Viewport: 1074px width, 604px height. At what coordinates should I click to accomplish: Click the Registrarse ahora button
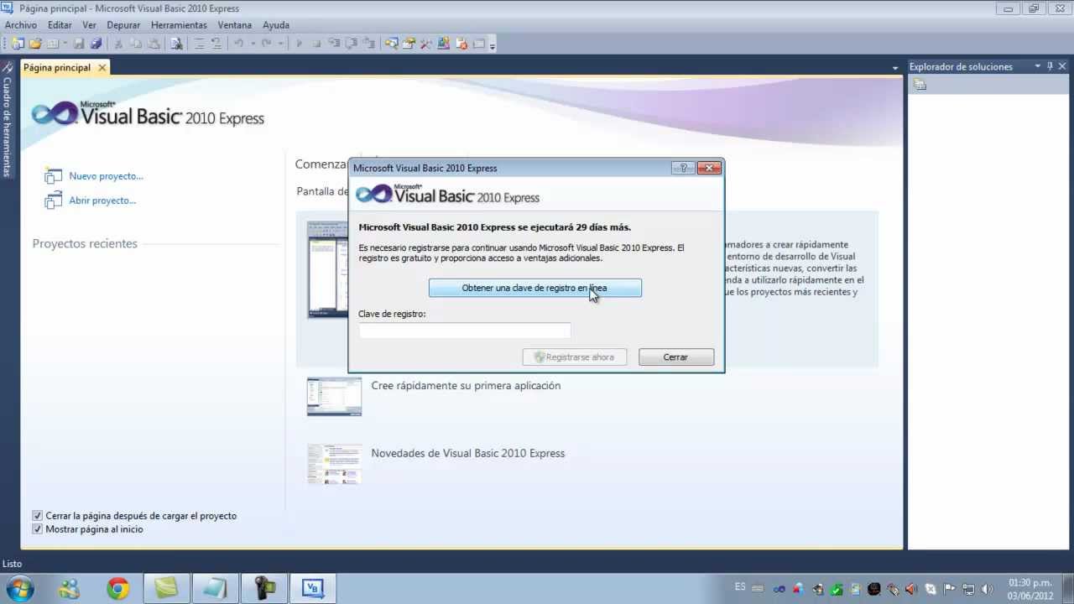click(x=574, y=357)
